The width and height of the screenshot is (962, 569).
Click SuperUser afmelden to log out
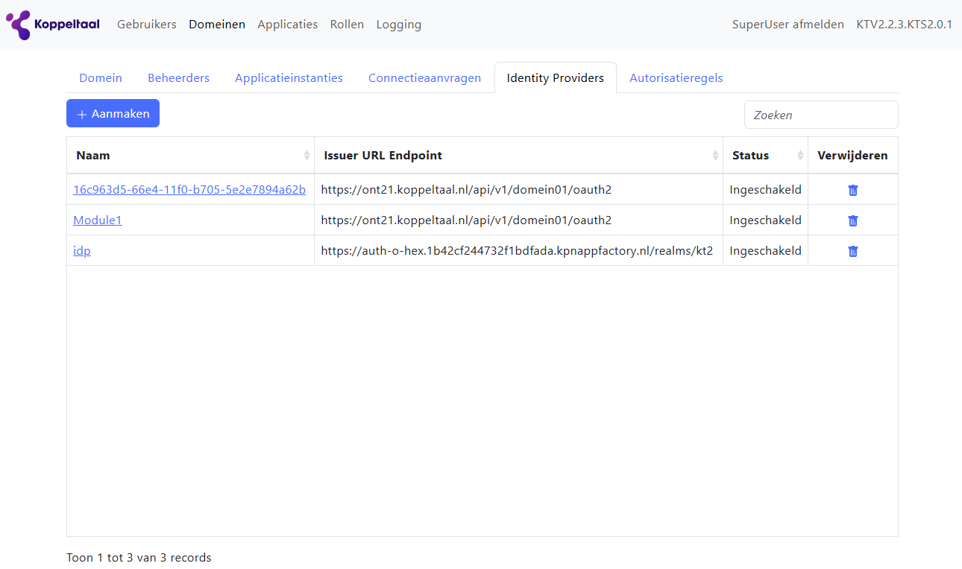(787, 25)
